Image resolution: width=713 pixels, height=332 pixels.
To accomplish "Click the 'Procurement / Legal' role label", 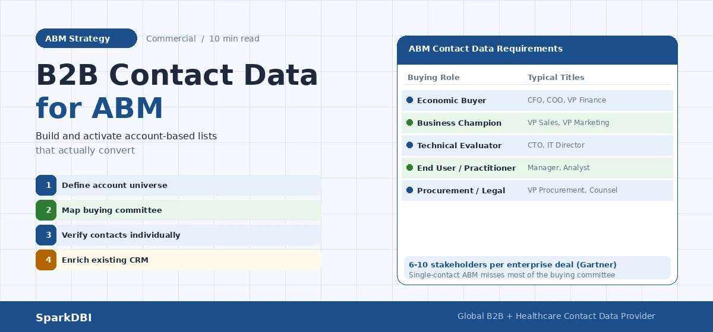I will point(461,191).
